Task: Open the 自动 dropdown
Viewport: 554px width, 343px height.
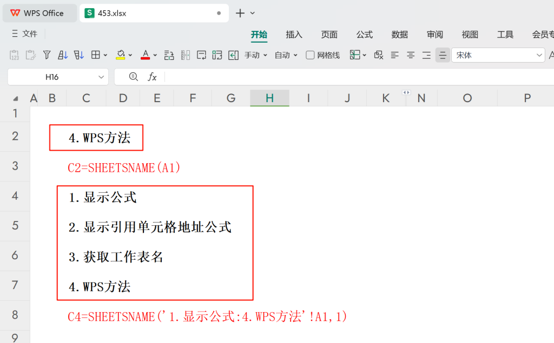Action: 286,55
